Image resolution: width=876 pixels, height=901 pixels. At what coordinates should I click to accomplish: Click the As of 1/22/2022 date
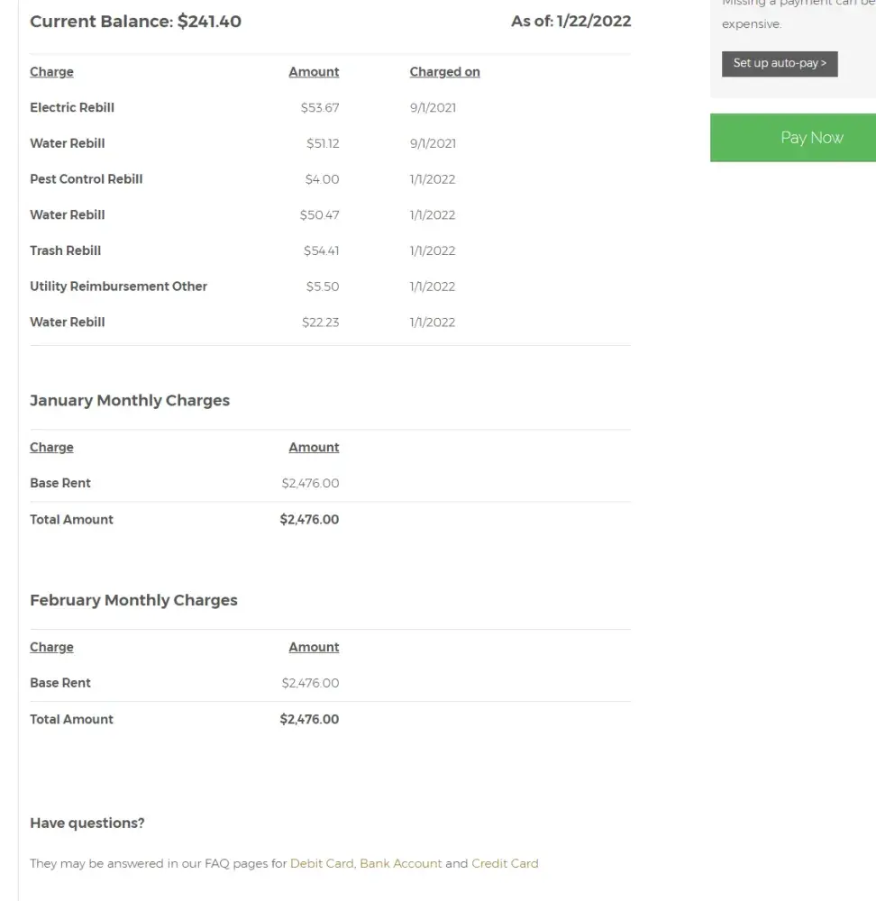[570, 22]
